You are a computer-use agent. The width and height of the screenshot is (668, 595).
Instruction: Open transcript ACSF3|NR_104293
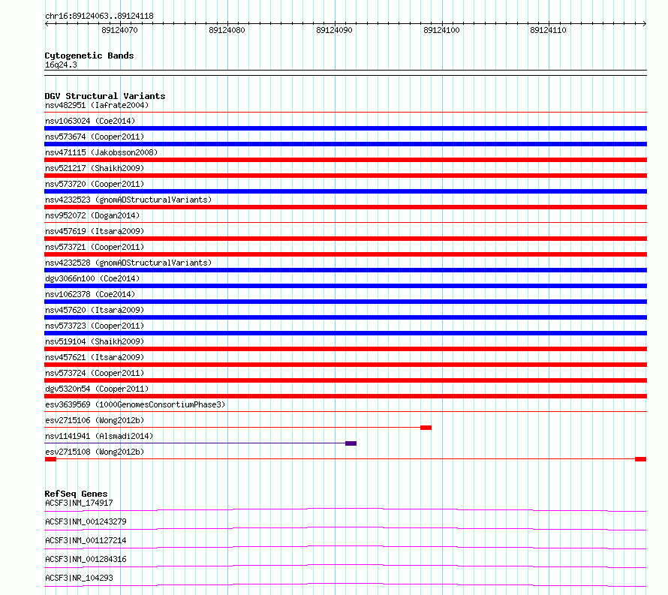click(x=79, y=578)
